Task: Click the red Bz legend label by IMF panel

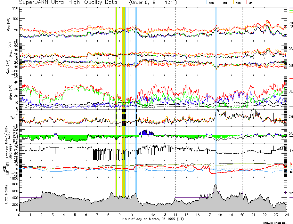Action: [x=290, y=163]
